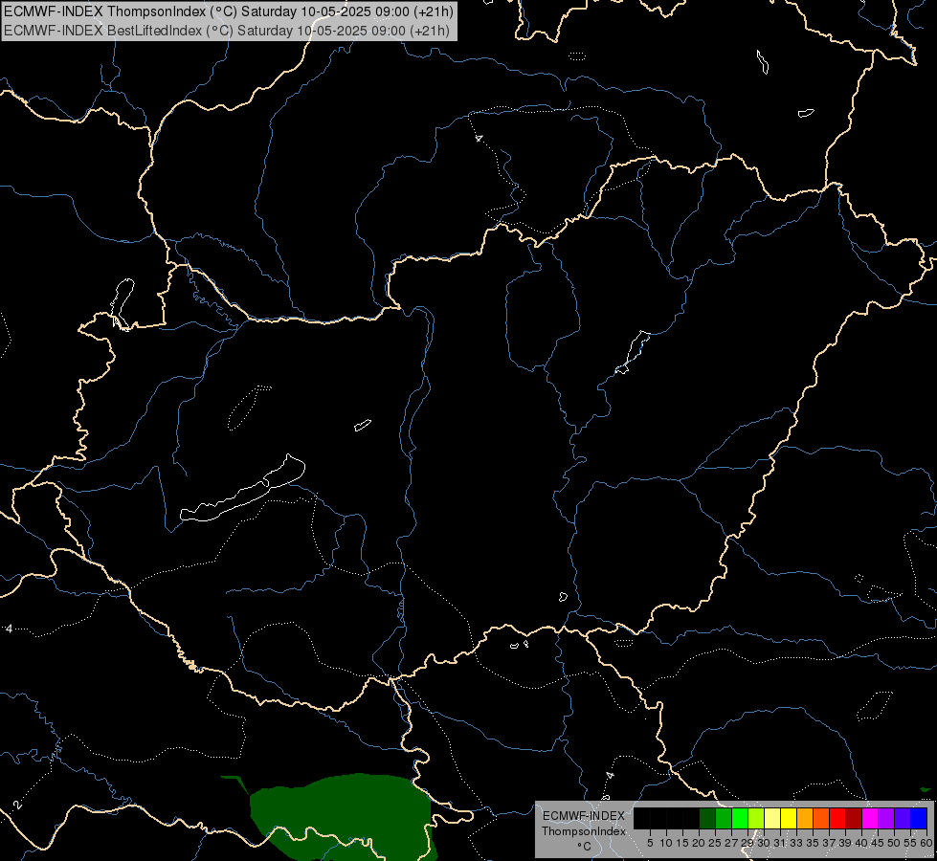Click the legend scale value 35
937x861 pixels.
click(x=813, y=843)
